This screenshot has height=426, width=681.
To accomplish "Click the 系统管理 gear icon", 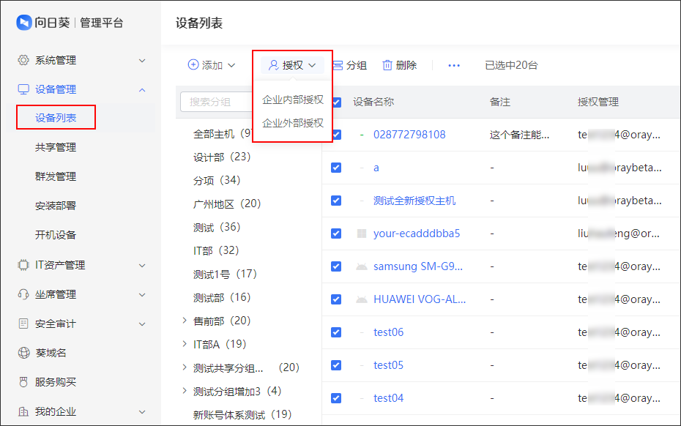I will [23, 60].
